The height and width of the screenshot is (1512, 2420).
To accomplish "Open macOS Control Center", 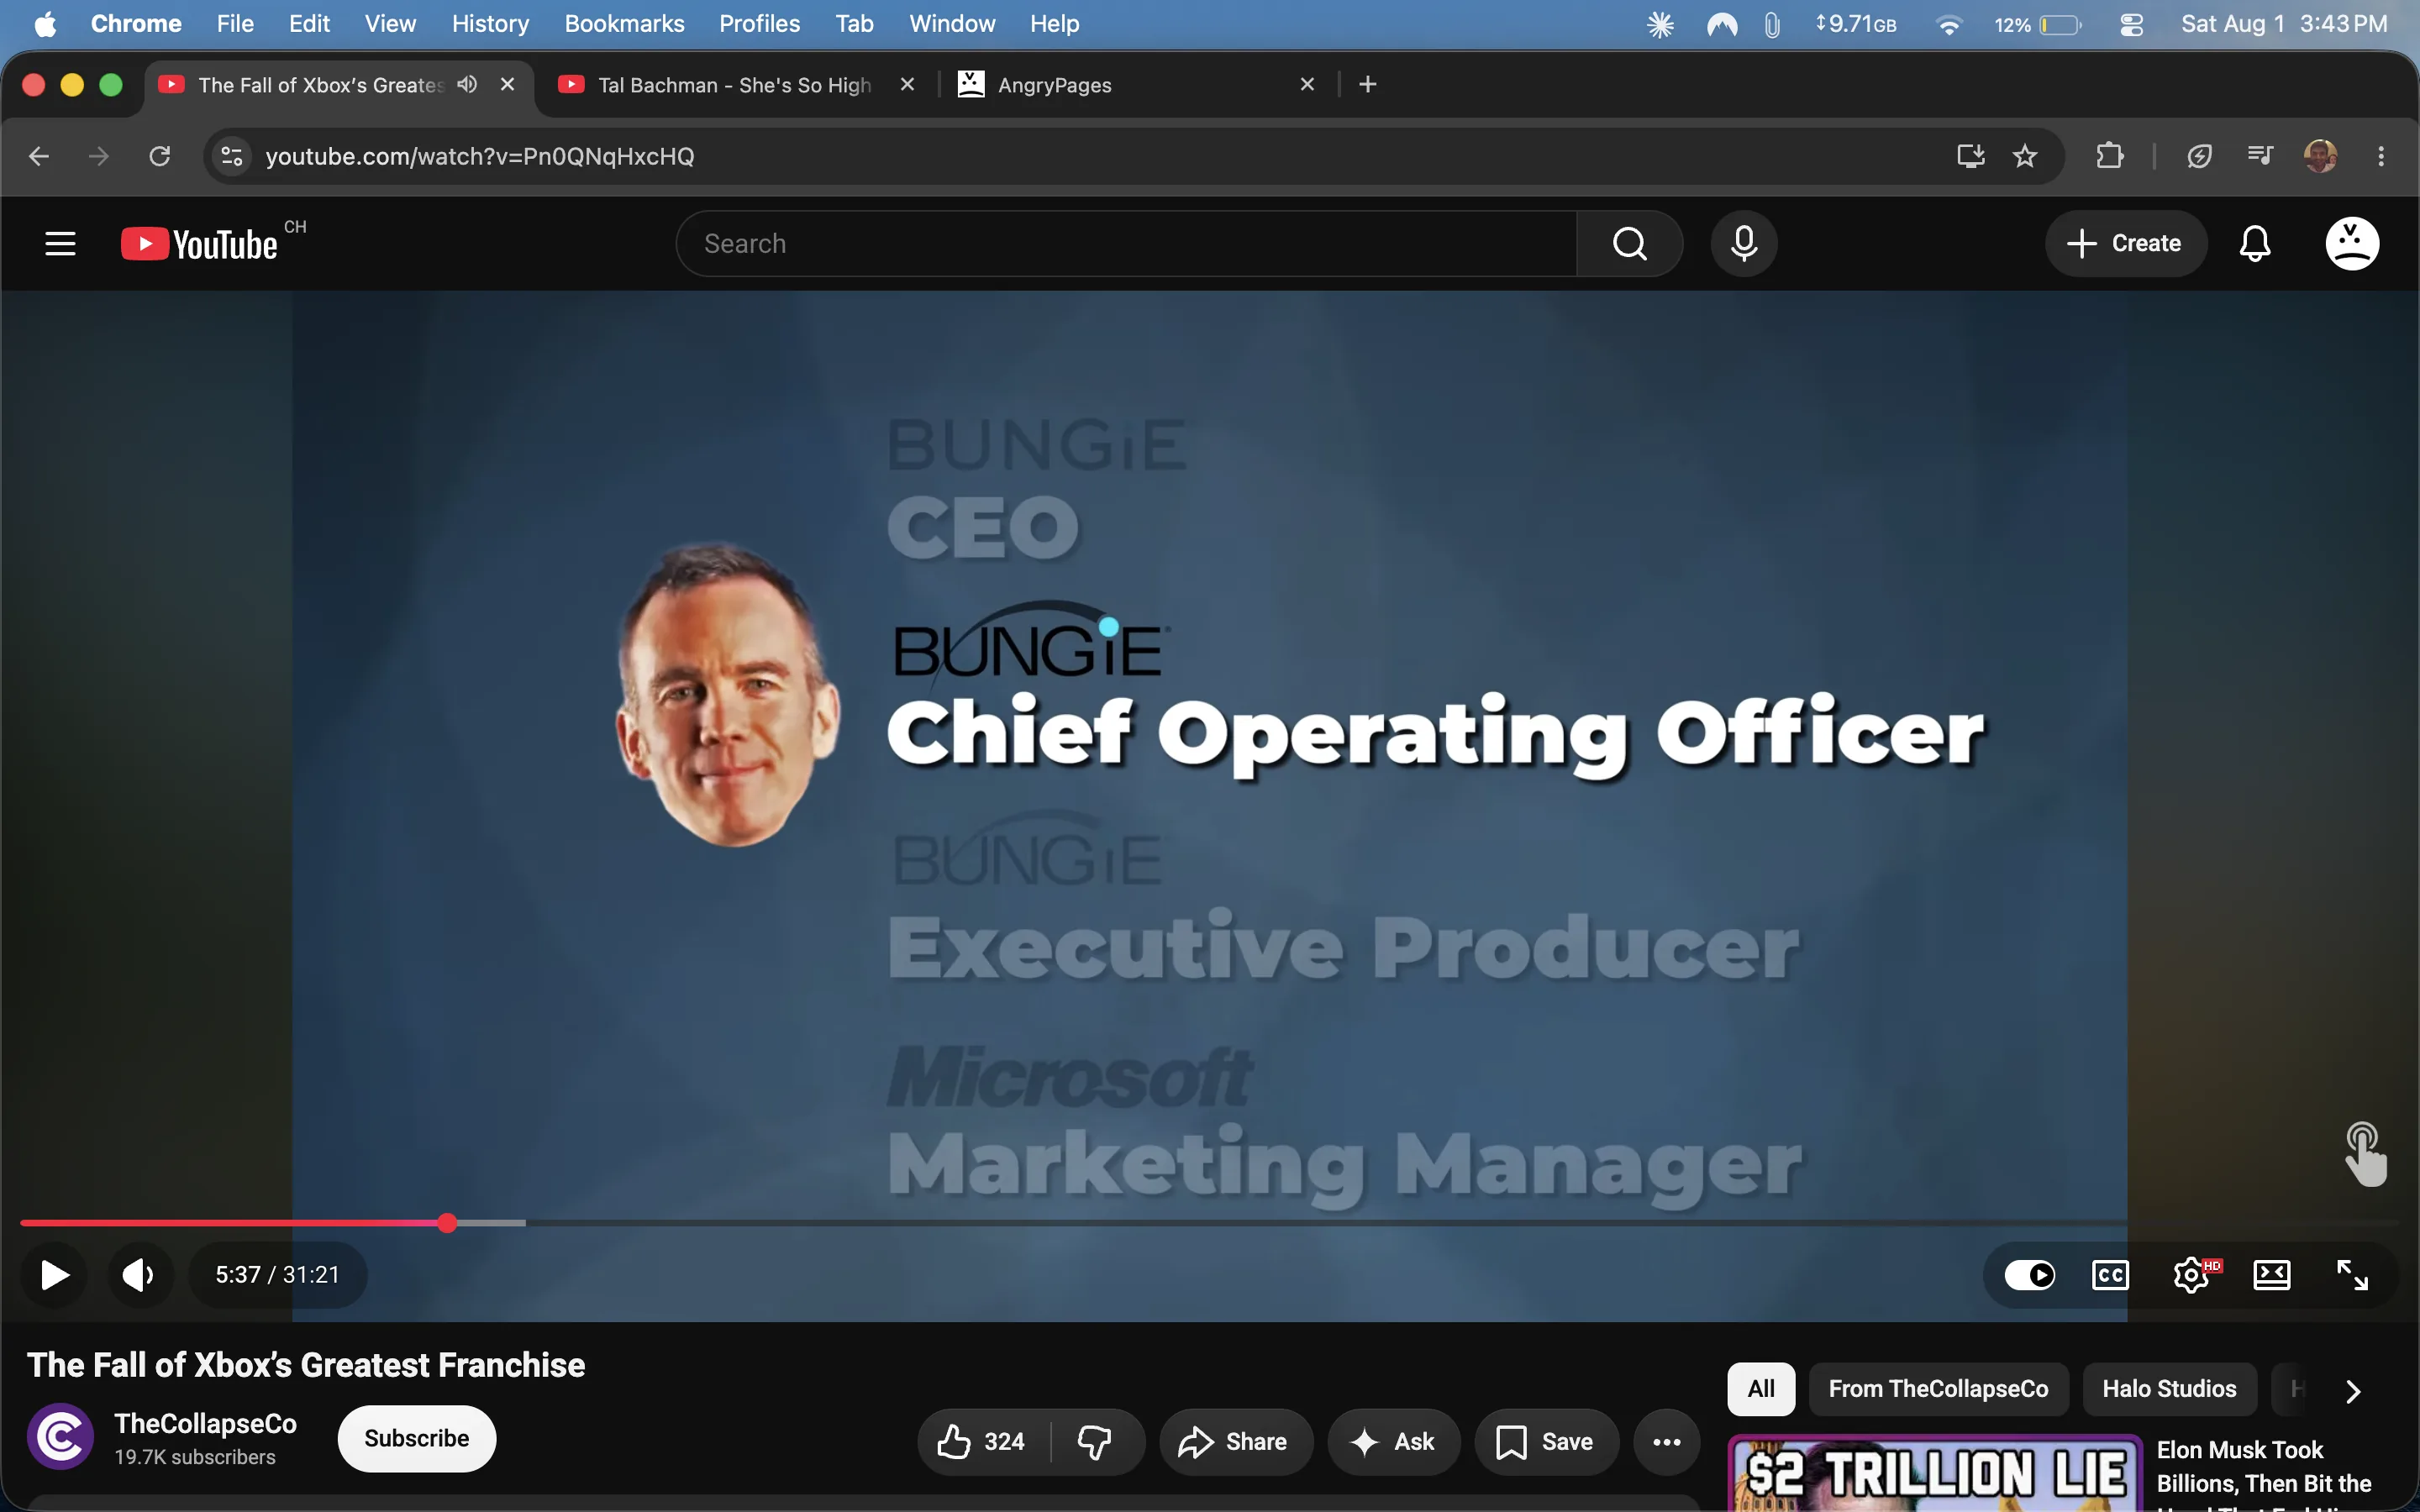I will point(2131,24).
